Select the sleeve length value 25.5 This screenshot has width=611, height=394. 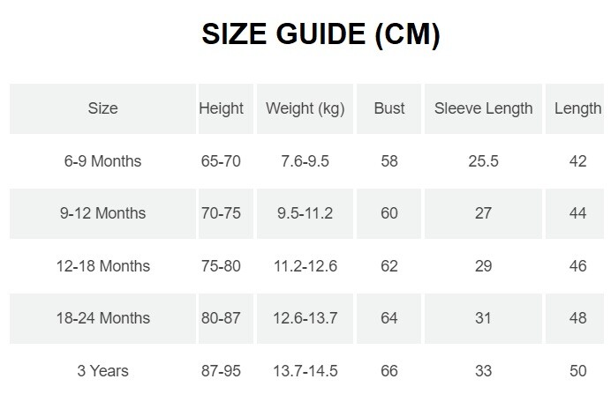click(x=483, y=161)
